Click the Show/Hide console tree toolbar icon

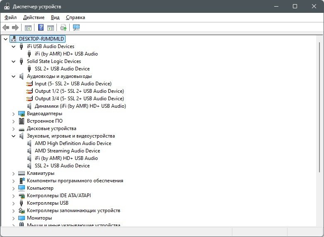pyautogui.click(x=28, y=27)
